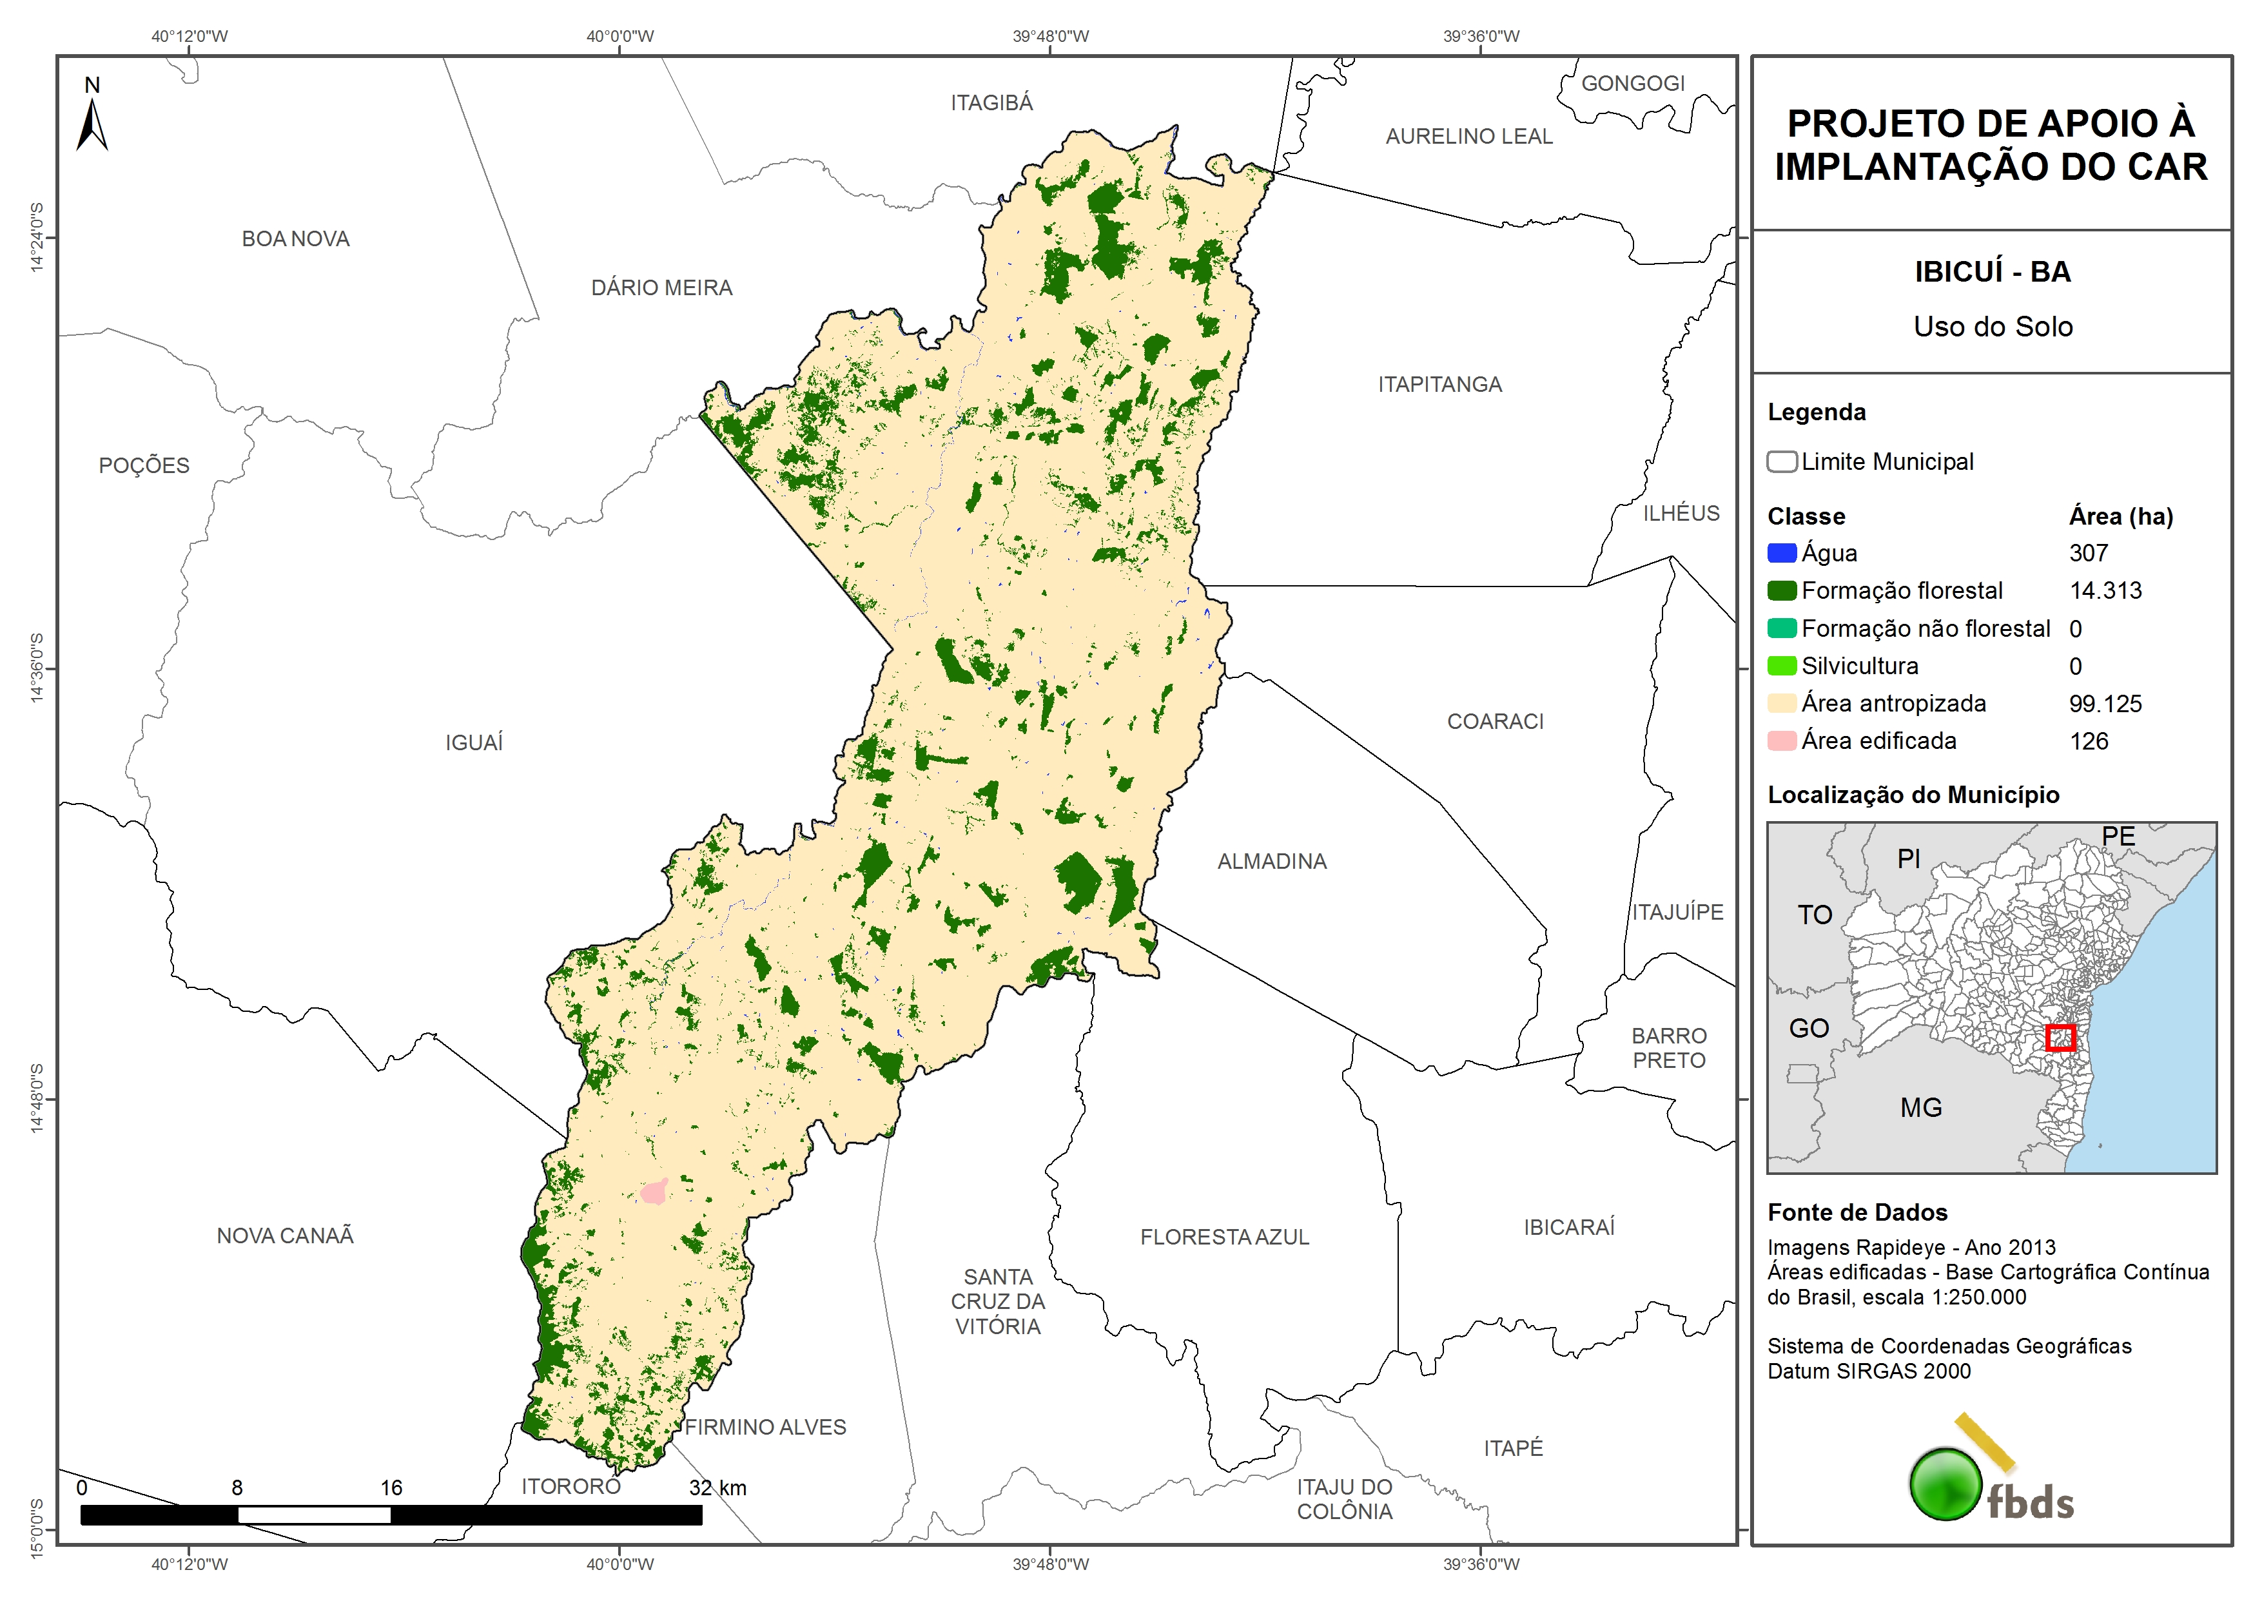Click the Silvicultura bright green swatch
The width and height of the screenshot is (2262, 1599).
1781,666
